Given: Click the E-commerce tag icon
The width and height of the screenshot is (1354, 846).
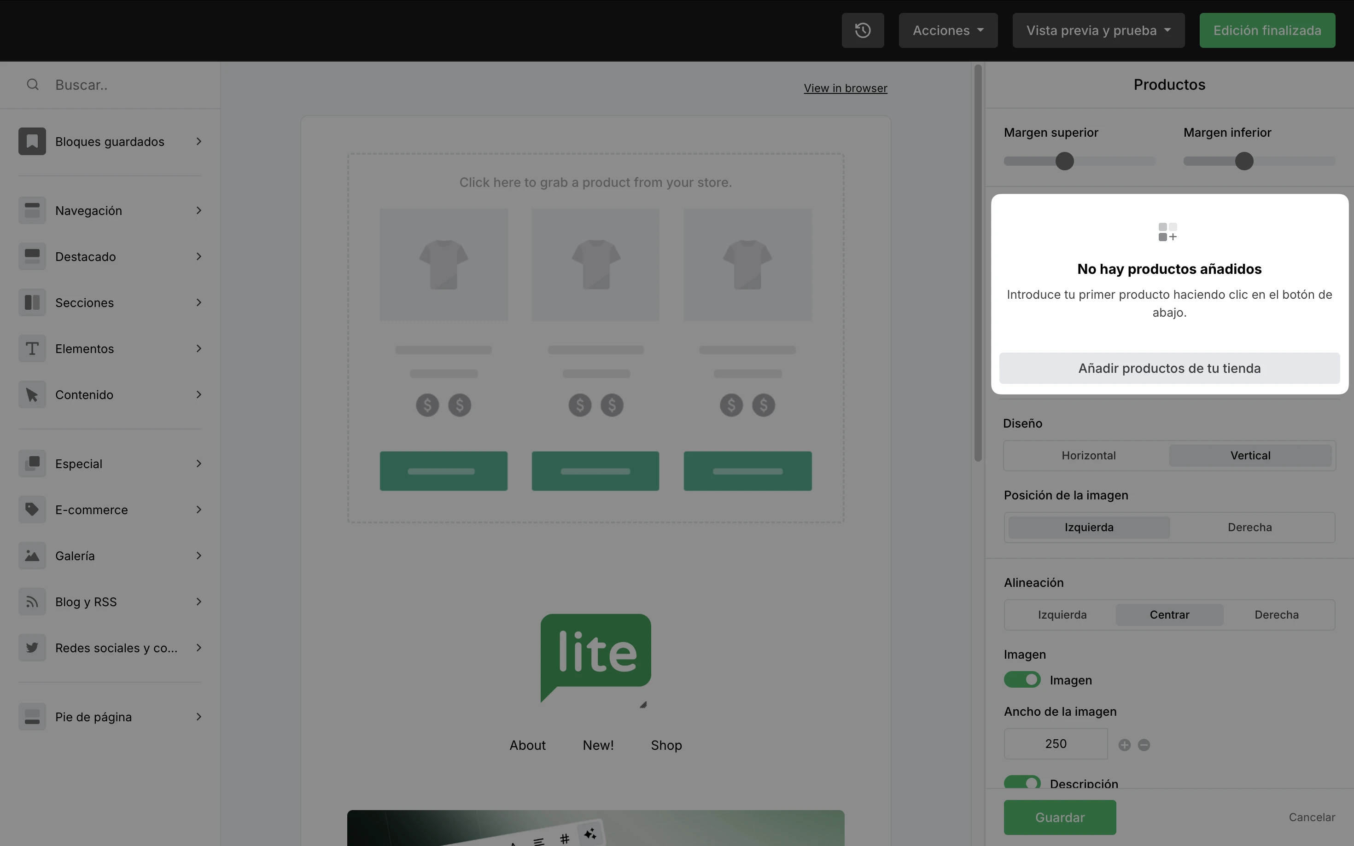Looking at the screenshot, I should pyautogui.click(x=32, y=510).
